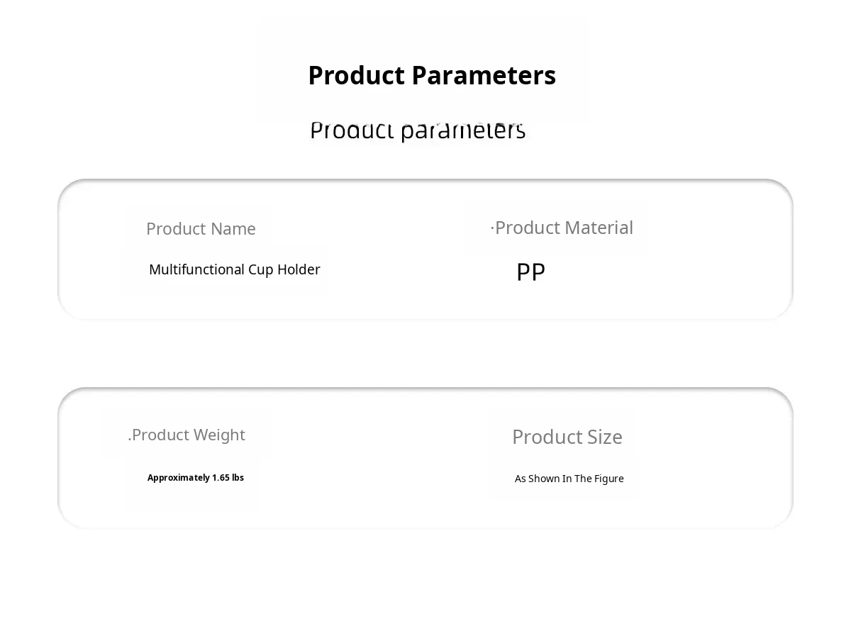The image size is (851, 636).
Task: Click the "Product Size" label
Action: coord(567,437)
